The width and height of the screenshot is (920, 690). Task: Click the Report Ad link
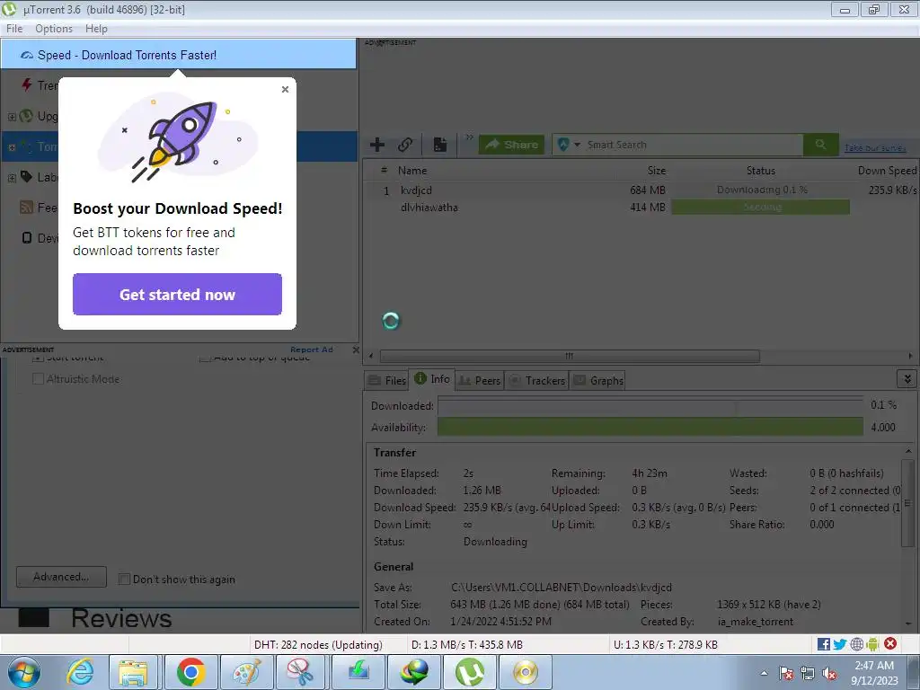click(x=312, y=349)
